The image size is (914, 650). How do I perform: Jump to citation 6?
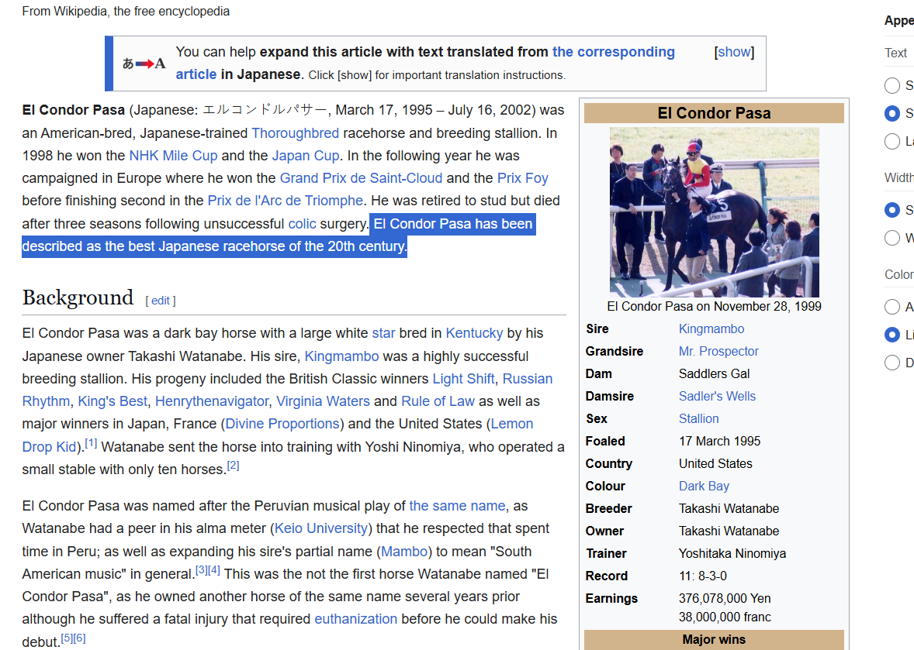pos(80,638)
